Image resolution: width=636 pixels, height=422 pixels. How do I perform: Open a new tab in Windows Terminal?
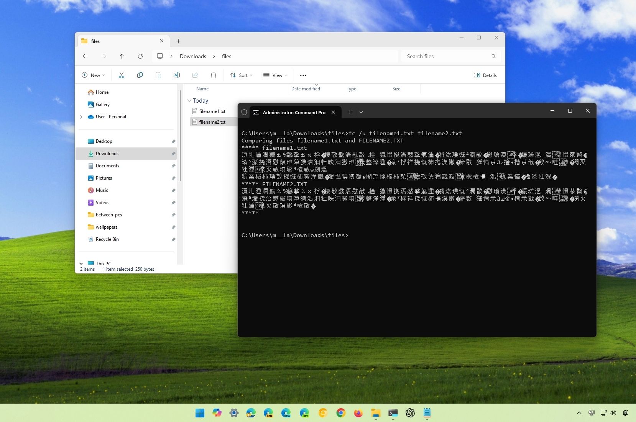point(349,112)
